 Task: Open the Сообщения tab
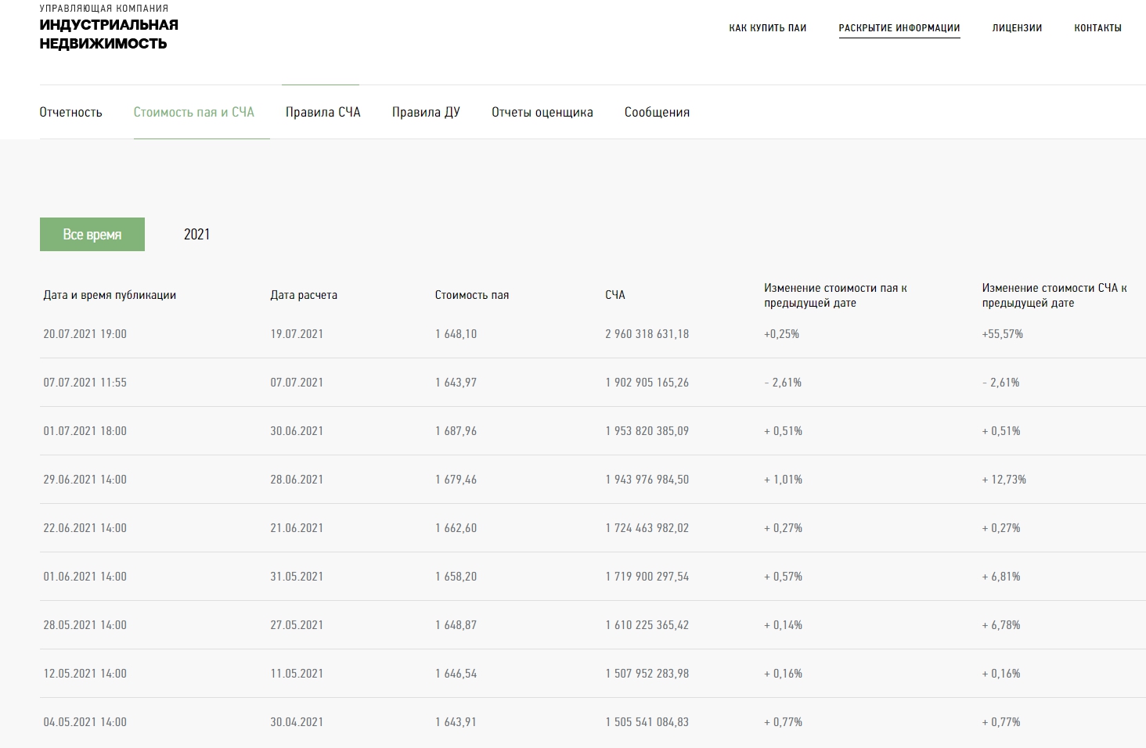tap(657, 113)
